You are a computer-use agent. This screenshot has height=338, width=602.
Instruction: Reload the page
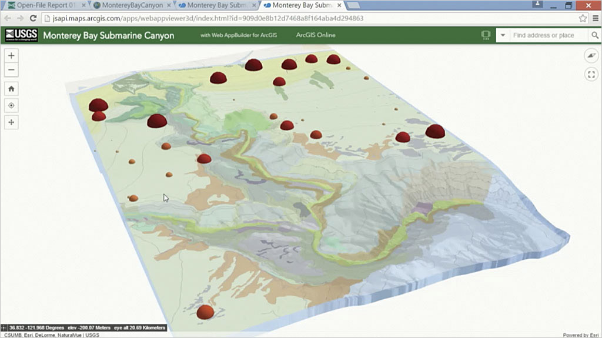pos(33,18)
